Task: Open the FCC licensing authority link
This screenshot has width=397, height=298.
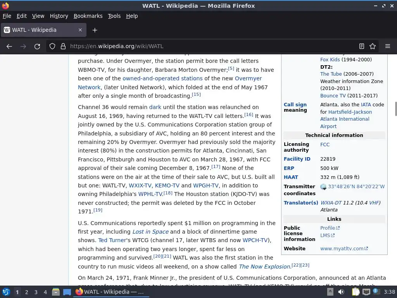Action: [x=325, y=145]
